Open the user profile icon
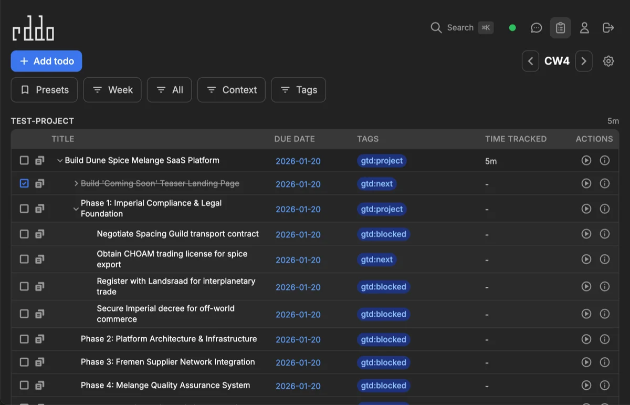Viewport: 630px width, 405px height. point(584,27)
